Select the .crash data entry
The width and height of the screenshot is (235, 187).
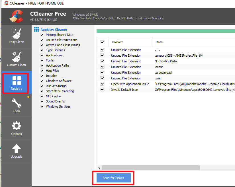pyautogui.click(x=159, y=67)
